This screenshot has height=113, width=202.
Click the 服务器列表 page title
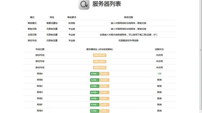tap(107, 4)
